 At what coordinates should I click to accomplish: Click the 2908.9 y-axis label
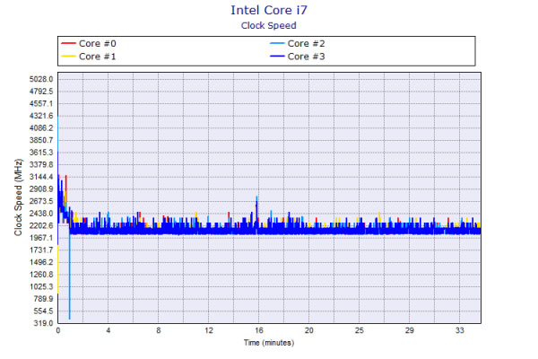[x=41, y=189]
